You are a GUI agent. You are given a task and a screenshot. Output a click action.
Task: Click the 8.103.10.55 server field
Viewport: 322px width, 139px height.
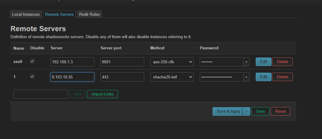pyautogui.click(x=72, y=77)
